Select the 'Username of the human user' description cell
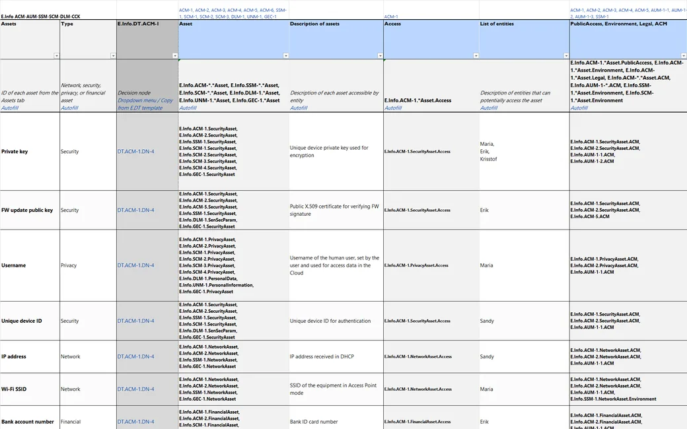The width and height of the screenshot is (687, 429). tap(336, 265)
